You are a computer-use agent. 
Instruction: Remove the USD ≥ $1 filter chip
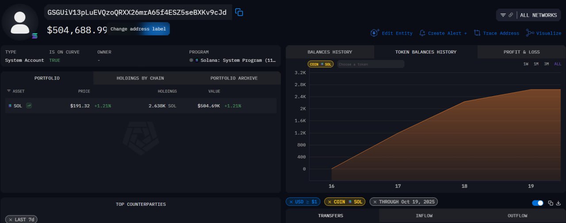click(x=291, y=202)
